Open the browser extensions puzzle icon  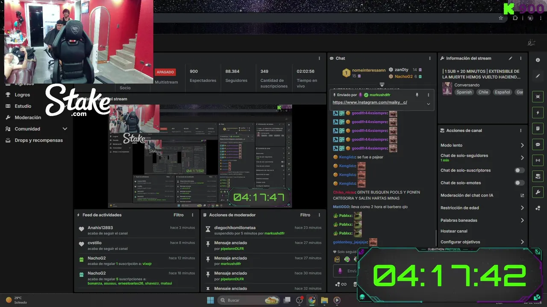(x=515, y=18)
